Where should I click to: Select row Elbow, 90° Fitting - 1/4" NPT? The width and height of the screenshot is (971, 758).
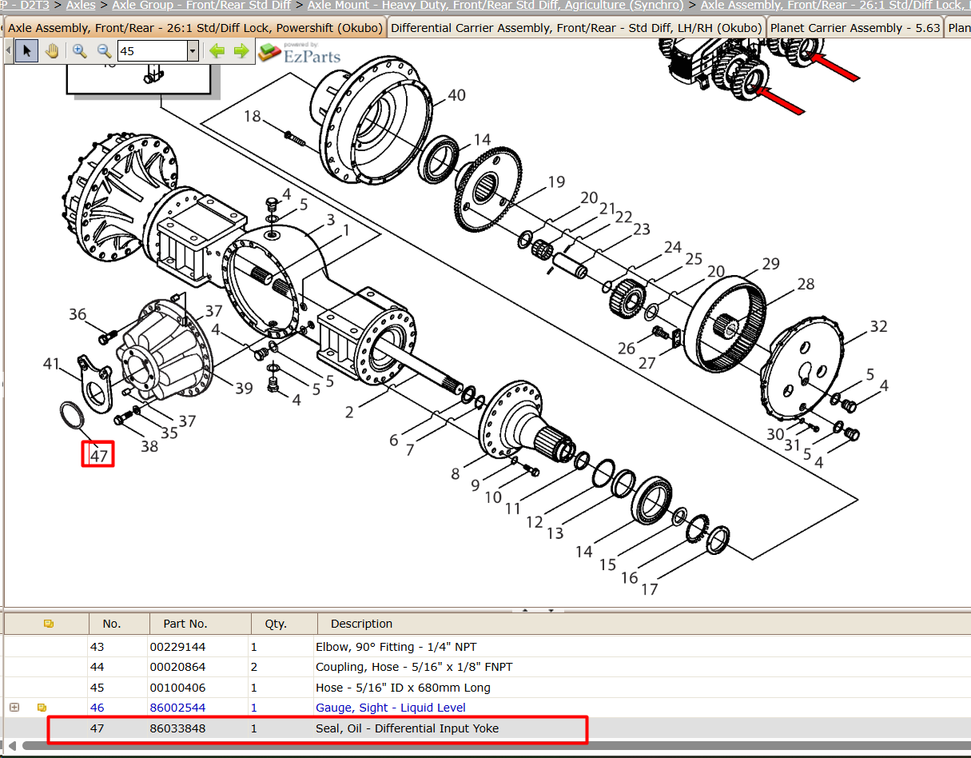click(487, 647)
